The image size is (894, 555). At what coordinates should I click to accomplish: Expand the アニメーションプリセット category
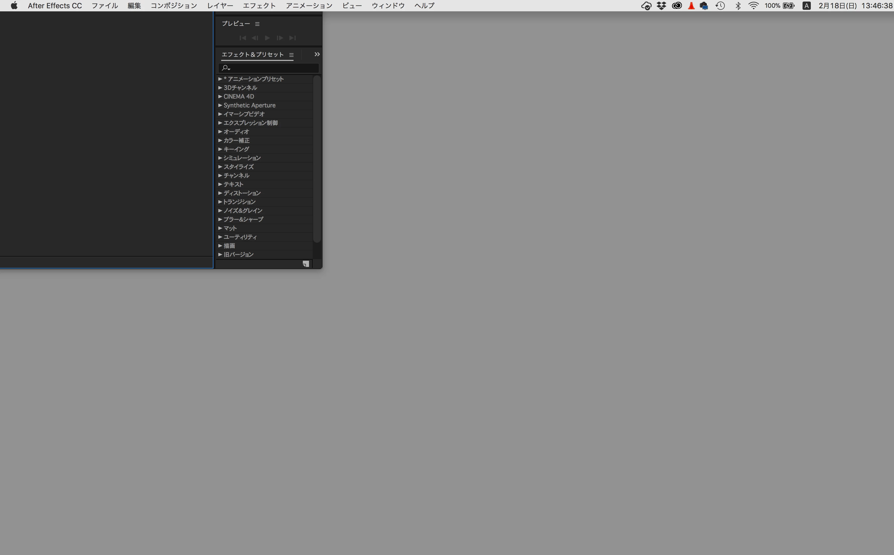click(220, 79)
